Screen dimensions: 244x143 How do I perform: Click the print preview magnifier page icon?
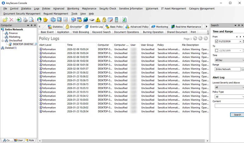31,20
